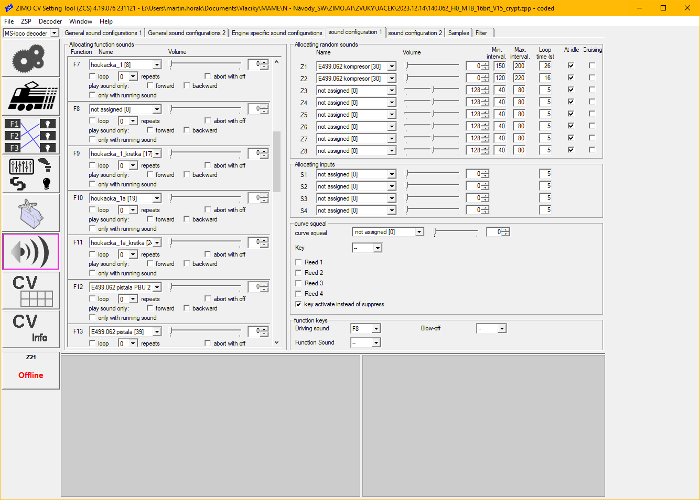This screenshot has height=500, width=700.
Task: Select the speaker sound icon
Action: tap(30, 252)
